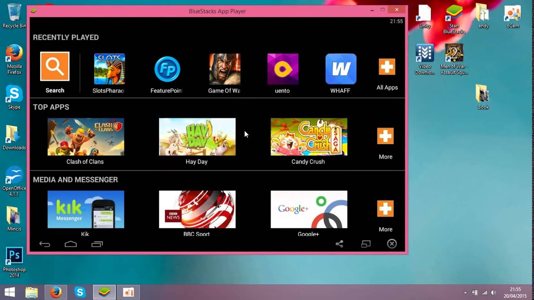Launch the WHAFF app
Image resolution: width=534 pixels, height=300 pixels.
(341, 69)
